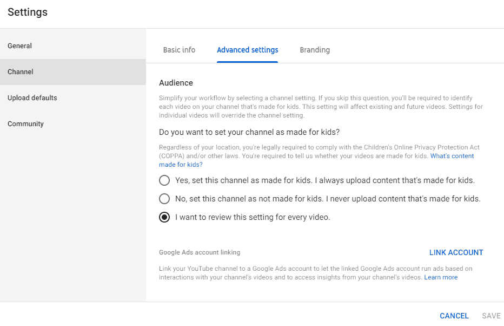Click the 'Google Ads account linking' label
Viewport: 504px width, 326px height.
[x=200, y=252]
